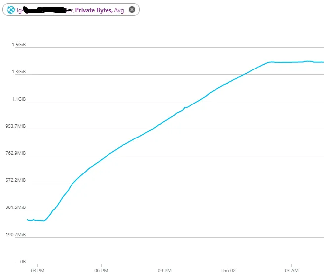The height and width of the screenshot is (276, 324).
Task: Click the globe app service icon in metric chip
Action: tap(11, 10)
